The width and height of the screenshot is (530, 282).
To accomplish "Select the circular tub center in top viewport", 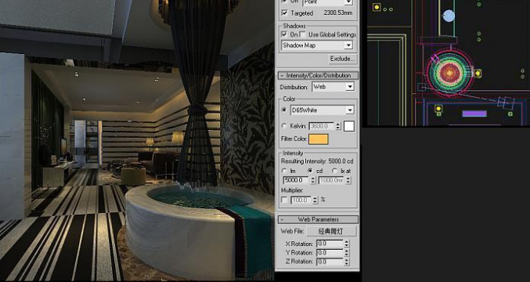I will [449, 72].
